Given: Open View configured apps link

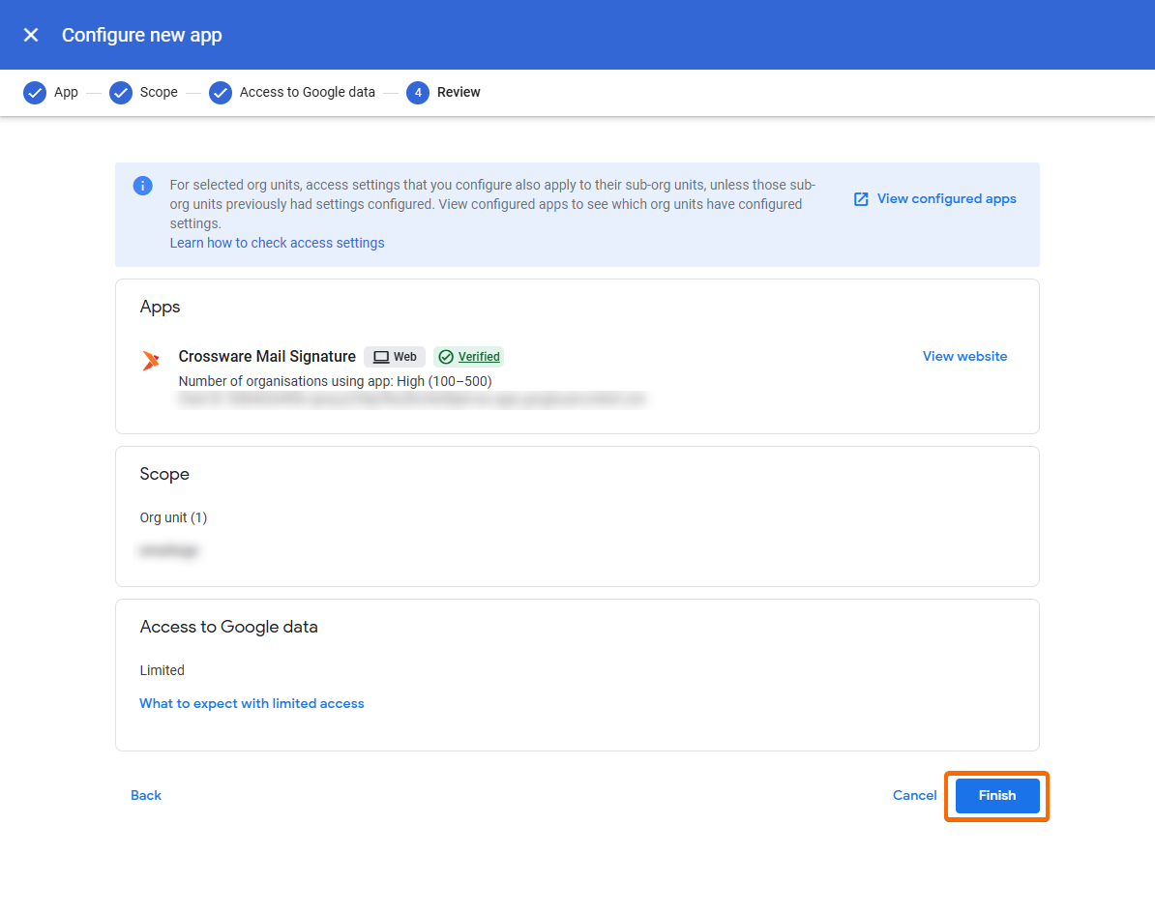Looking at the screenshot, I should click(x=946, y=199).
